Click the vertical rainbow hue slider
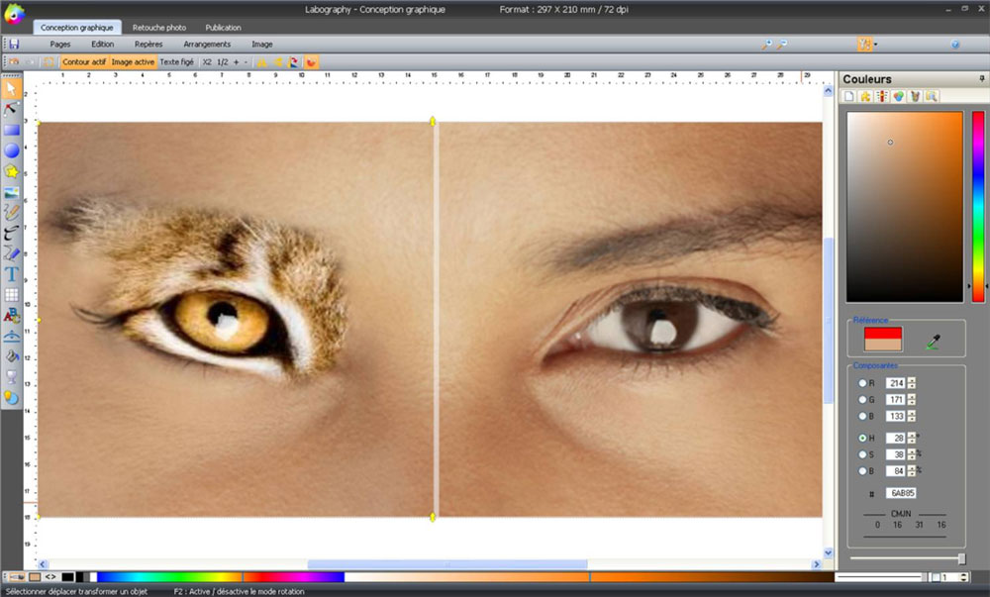 click(978, 205)
